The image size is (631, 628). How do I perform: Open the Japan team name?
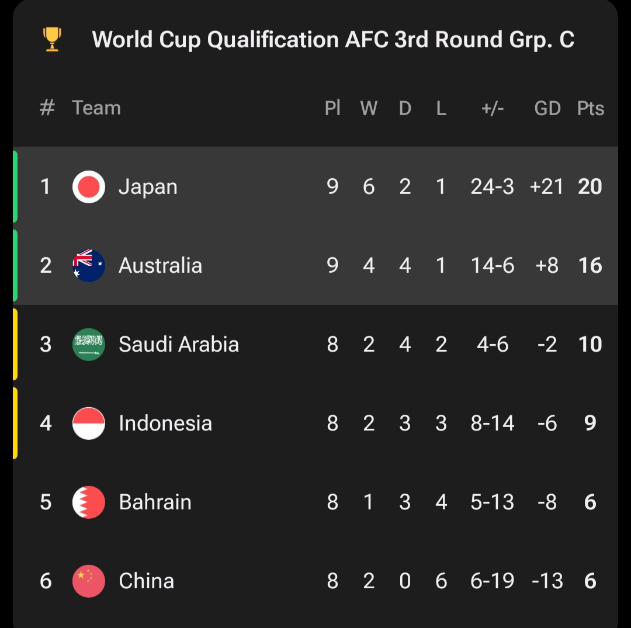(148, 188)
